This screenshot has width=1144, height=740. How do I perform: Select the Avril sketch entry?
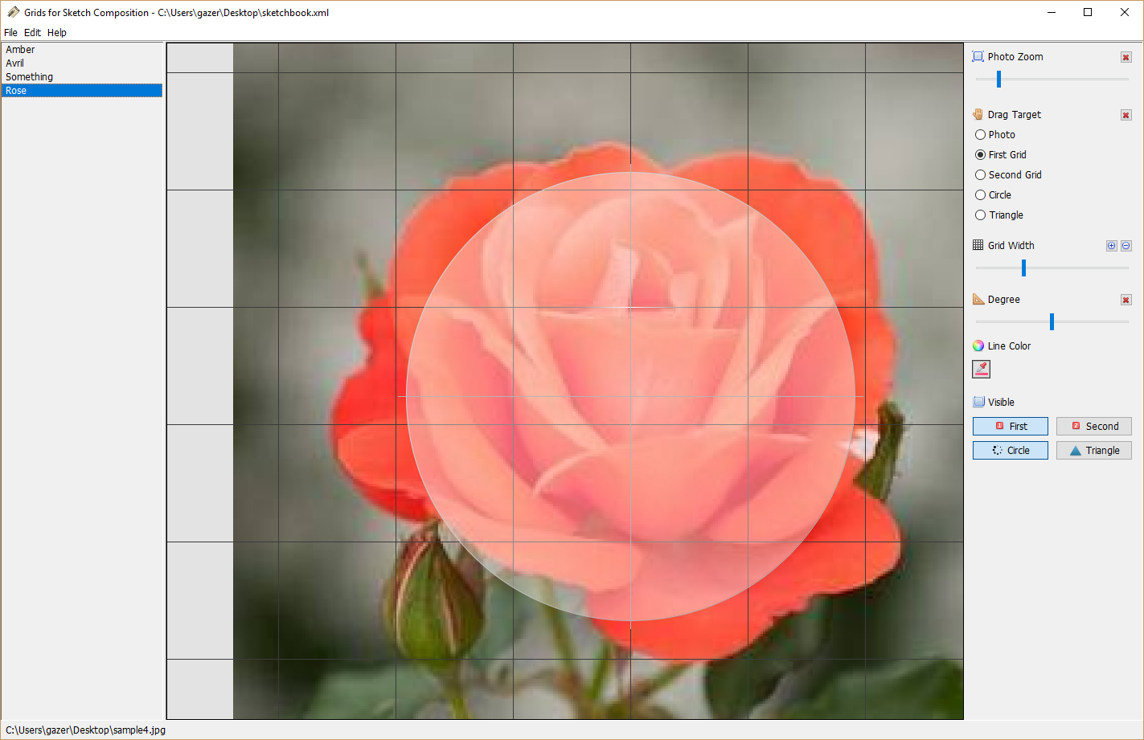[82, 63]
